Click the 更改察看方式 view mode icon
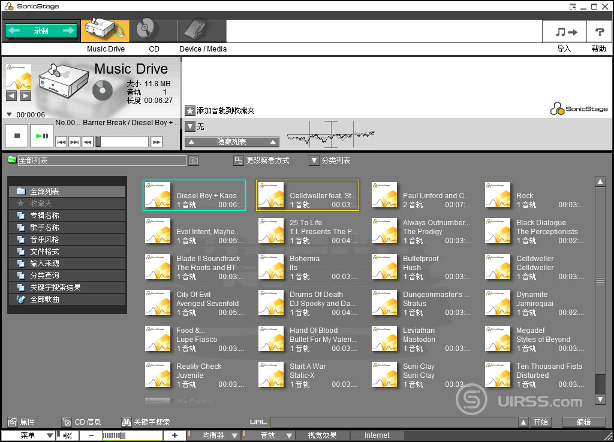Screen dimensions: 614x442 click(238, 161)
